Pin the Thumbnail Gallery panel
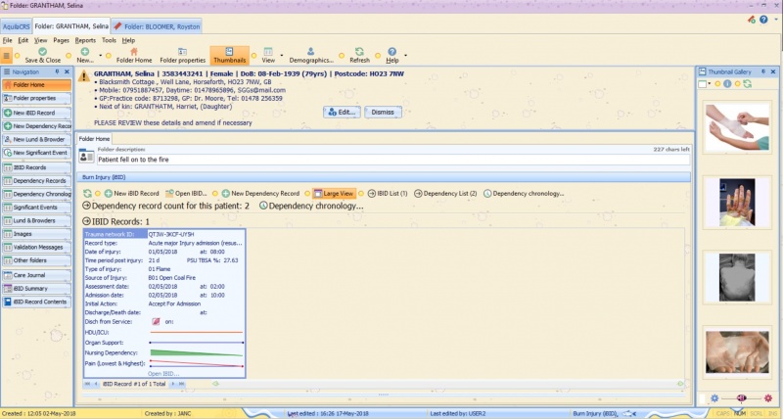Screen dimensions: 783x419 click(x=763, y=71)
